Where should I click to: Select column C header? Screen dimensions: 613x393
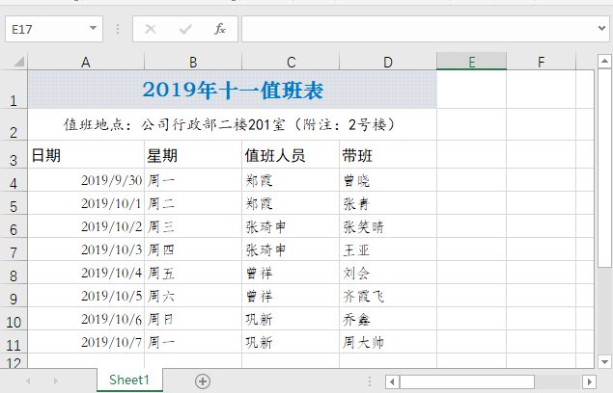291,62
